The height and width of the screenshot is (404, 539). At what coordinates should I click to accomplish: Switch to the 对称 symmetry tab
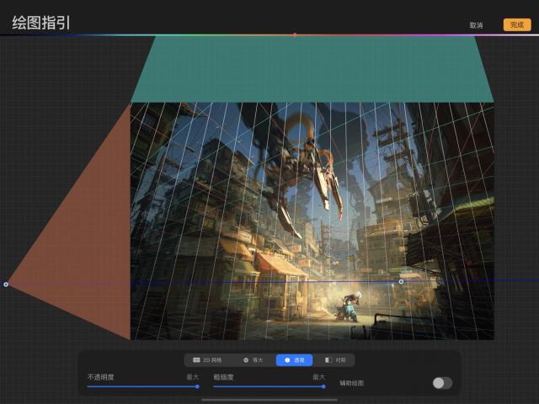point(335,360)
